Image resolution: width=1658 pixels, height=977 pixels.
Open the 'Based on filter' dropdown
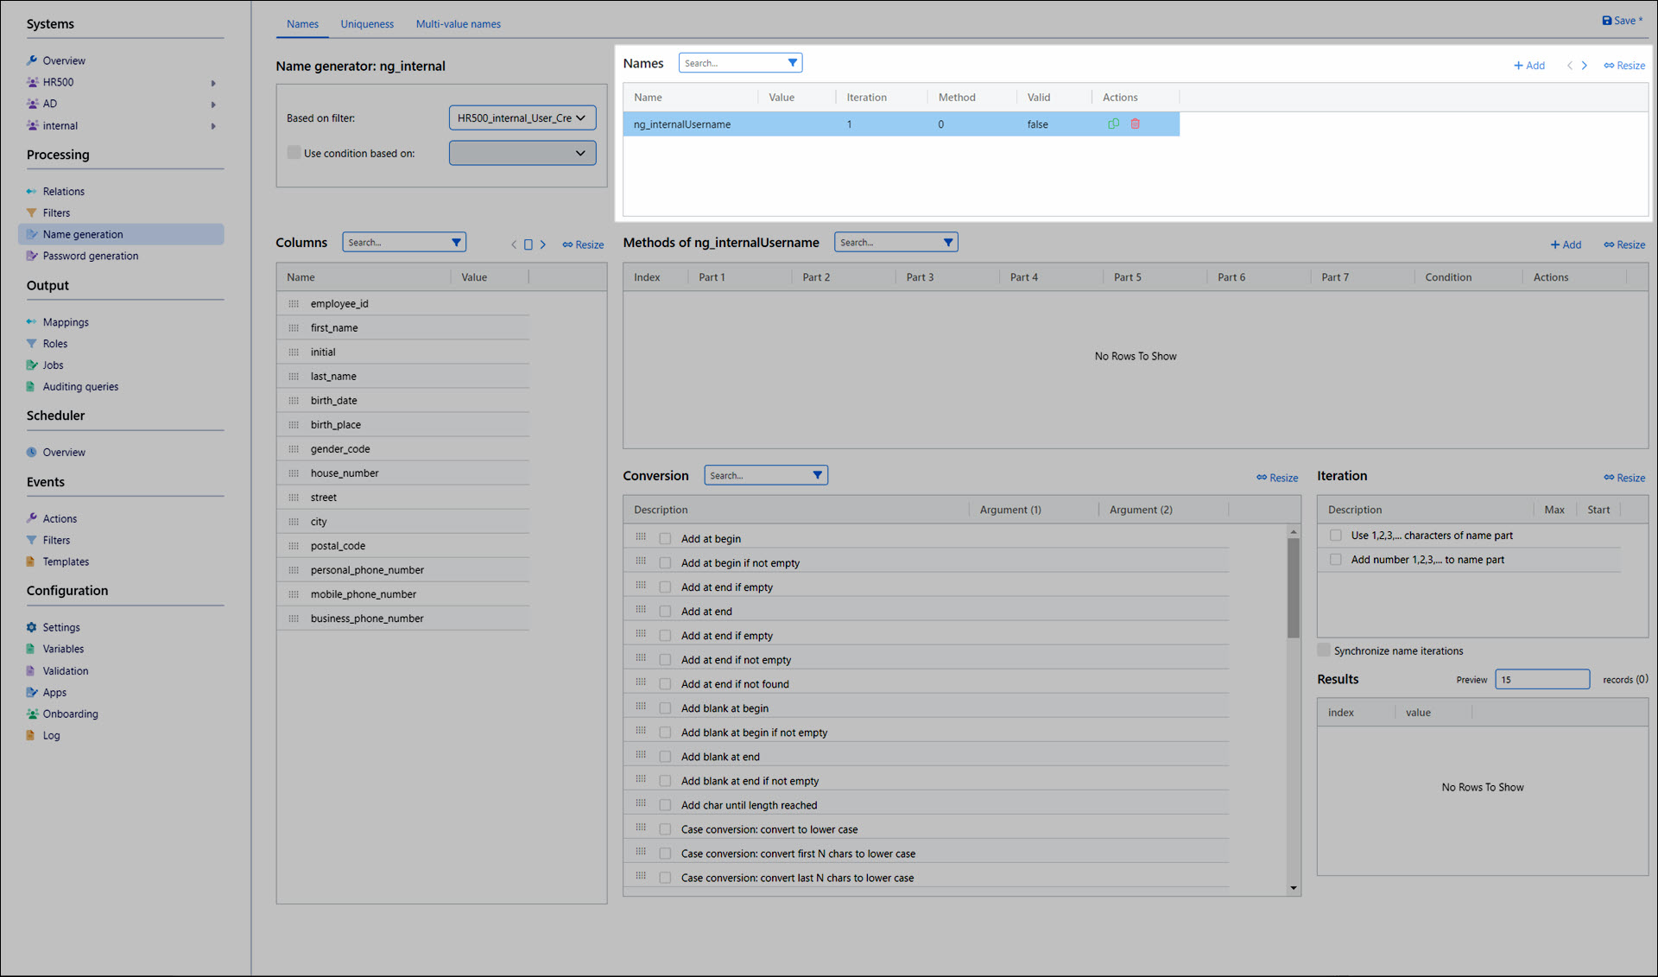tap(522, 118)
